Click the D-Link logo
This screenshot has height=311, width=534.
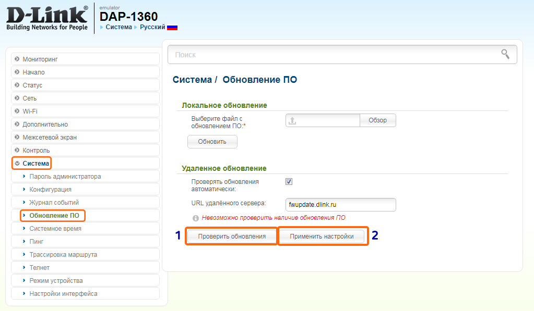47,18
